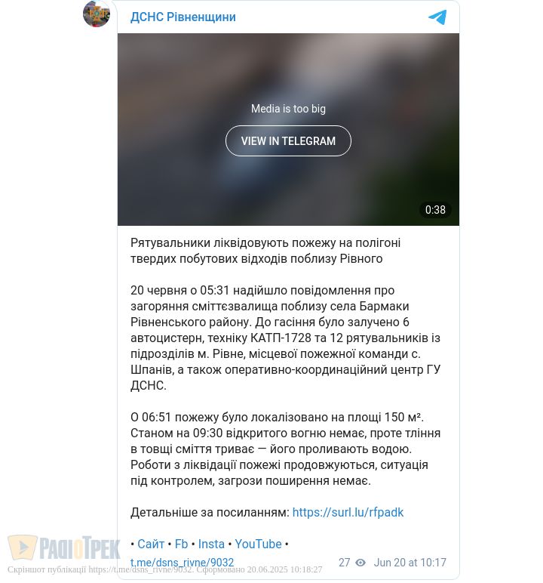The height and width of the screenshot is (583, 543).
Task: Click the eye views icon
Action: [x=360, y=563]
